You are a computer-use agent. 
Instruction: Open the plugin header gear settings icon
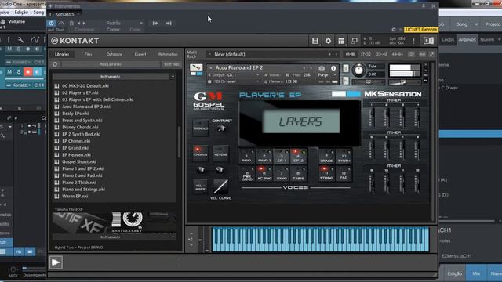coord(394,30)
